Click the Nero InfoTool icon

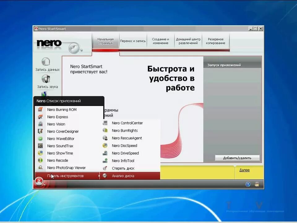coord(105,161)
